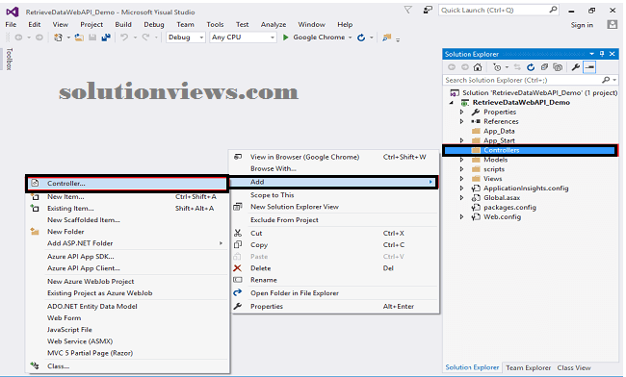Choose New Folder in the Add submenu

pyautogui.click(x=128, y=232)
